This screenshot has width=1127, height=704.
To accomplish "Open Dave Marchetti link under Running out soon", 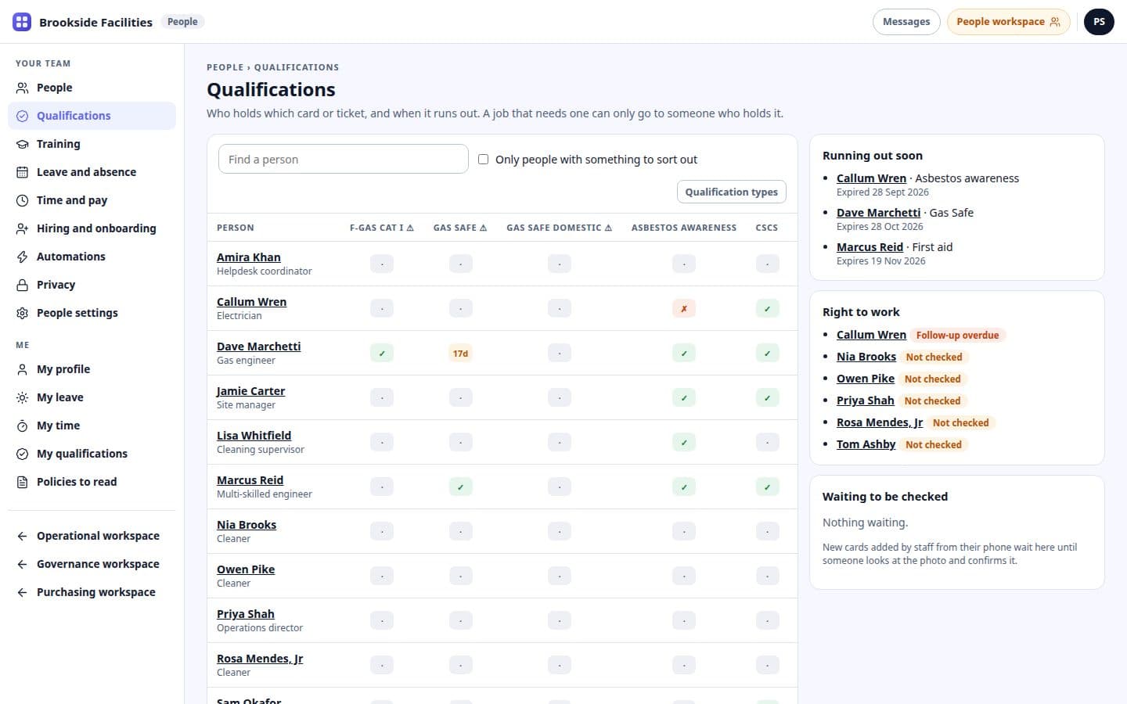I will tap(878, 213).
